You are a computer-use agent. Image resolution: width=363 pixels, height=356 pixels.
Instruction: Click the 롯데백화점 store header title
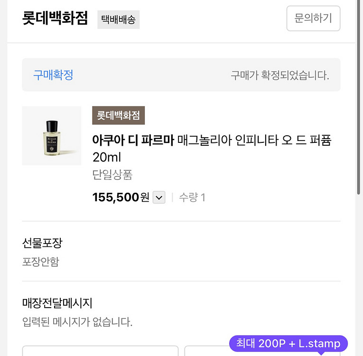pyautogui.click(x=55, y=18)
